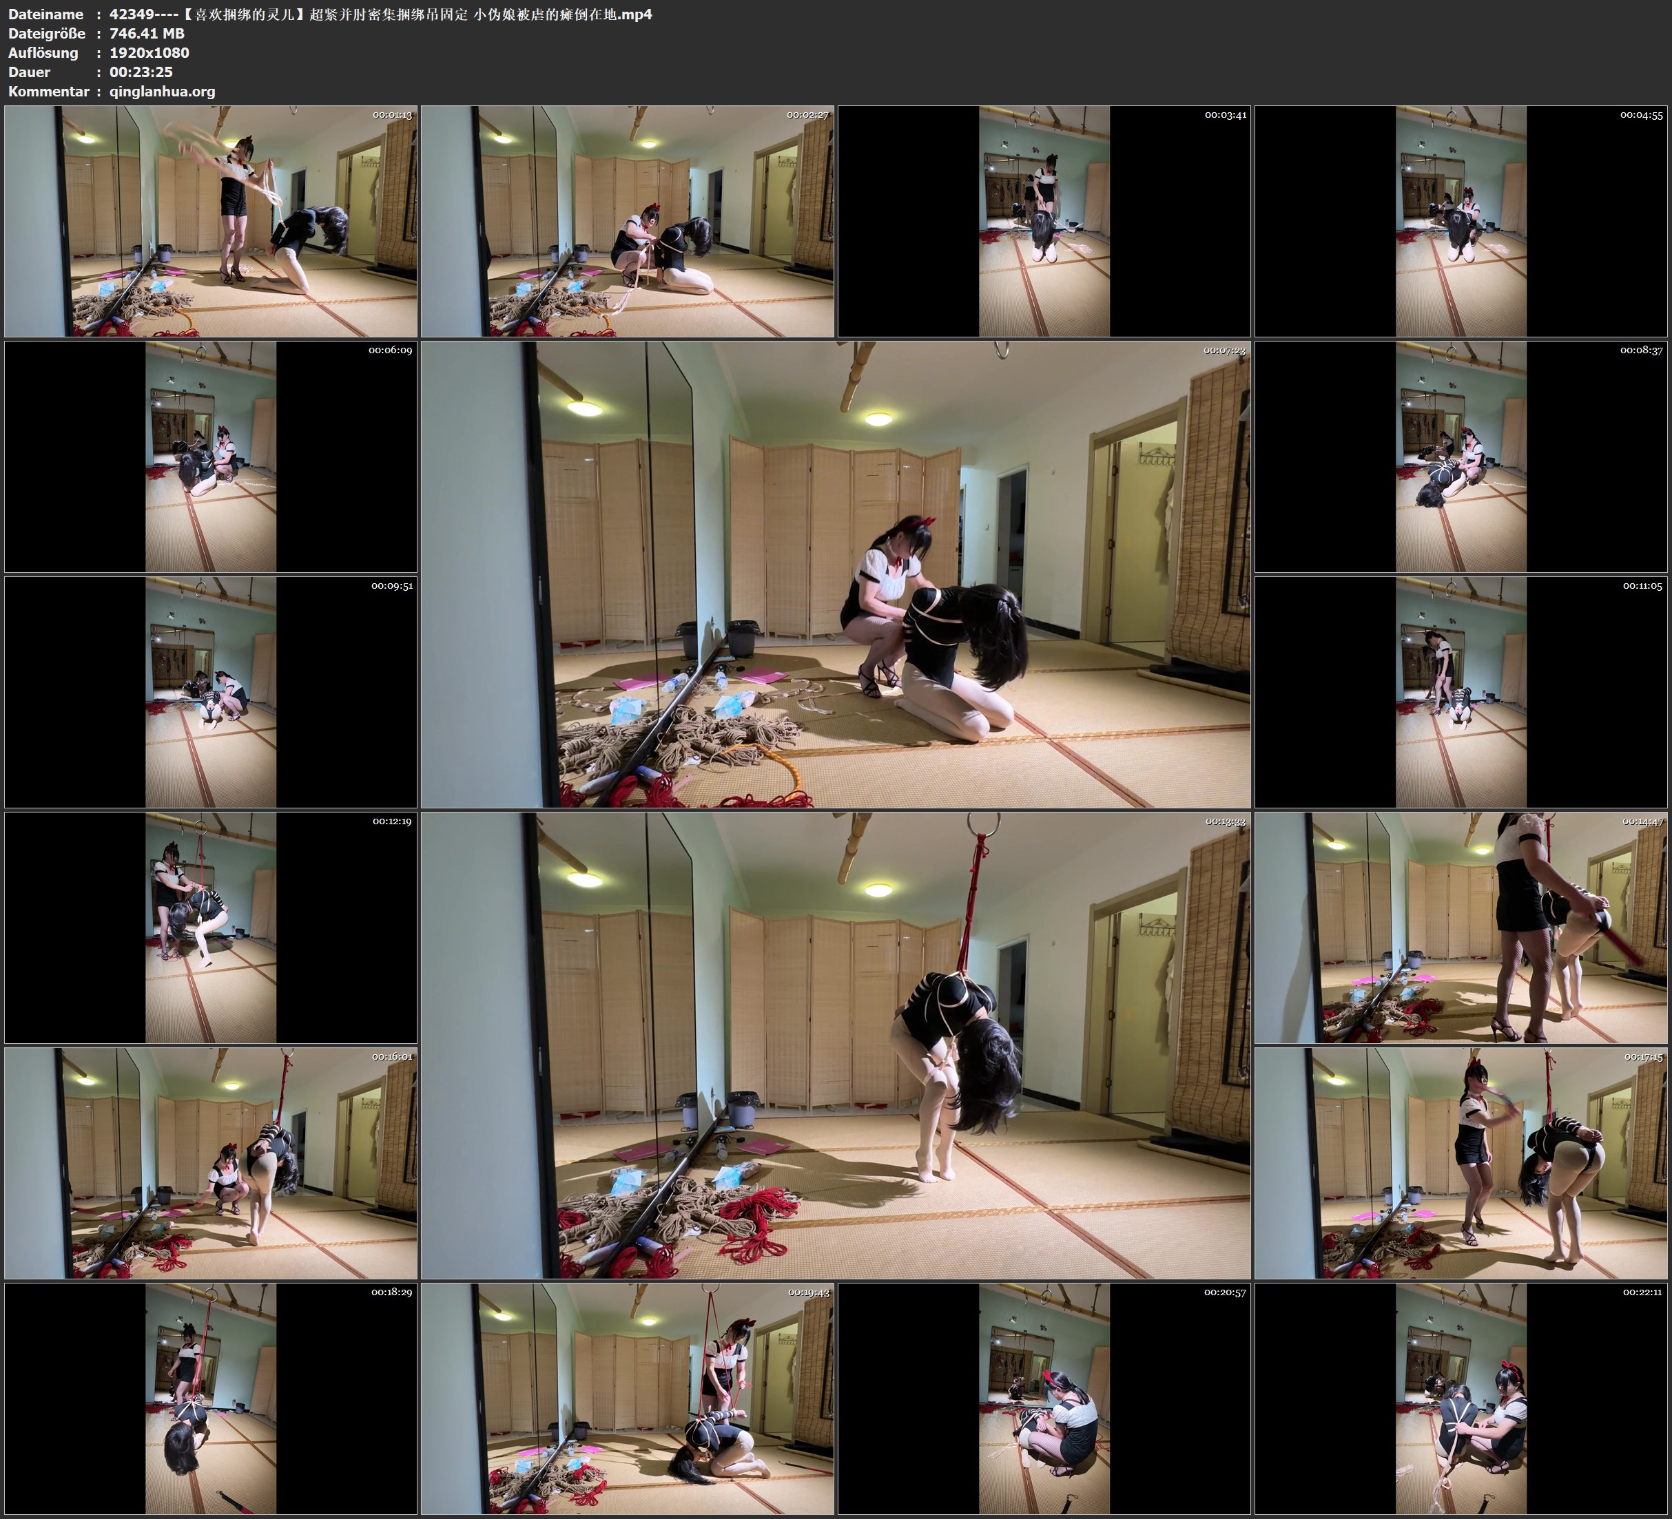Select the frame timestamped 00:09:51
This screenshot has height=1519, width=1672.
[x=211, y=692]
